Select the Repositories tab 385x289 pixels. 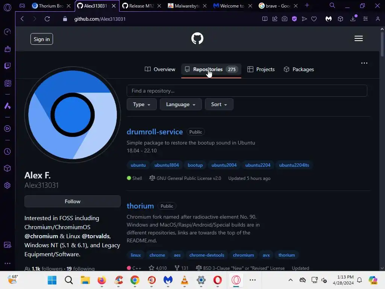point(211,69)
